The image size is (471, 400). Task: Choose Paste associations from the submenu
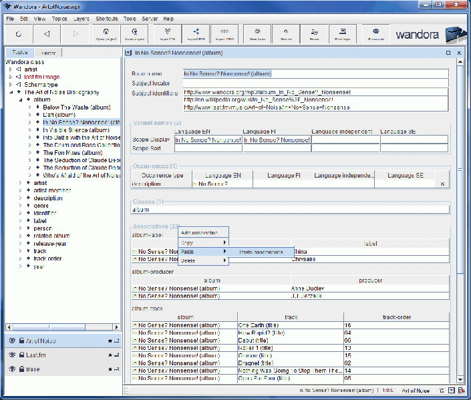[263, 252]
